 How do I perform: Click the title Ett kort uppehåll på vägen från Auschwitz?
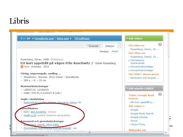coord(55,63)
